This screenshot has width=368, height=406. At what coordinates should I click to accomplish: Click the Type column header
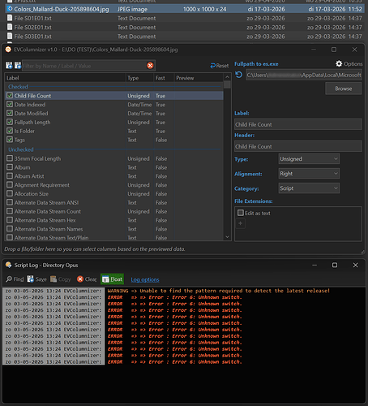point(139,78)
